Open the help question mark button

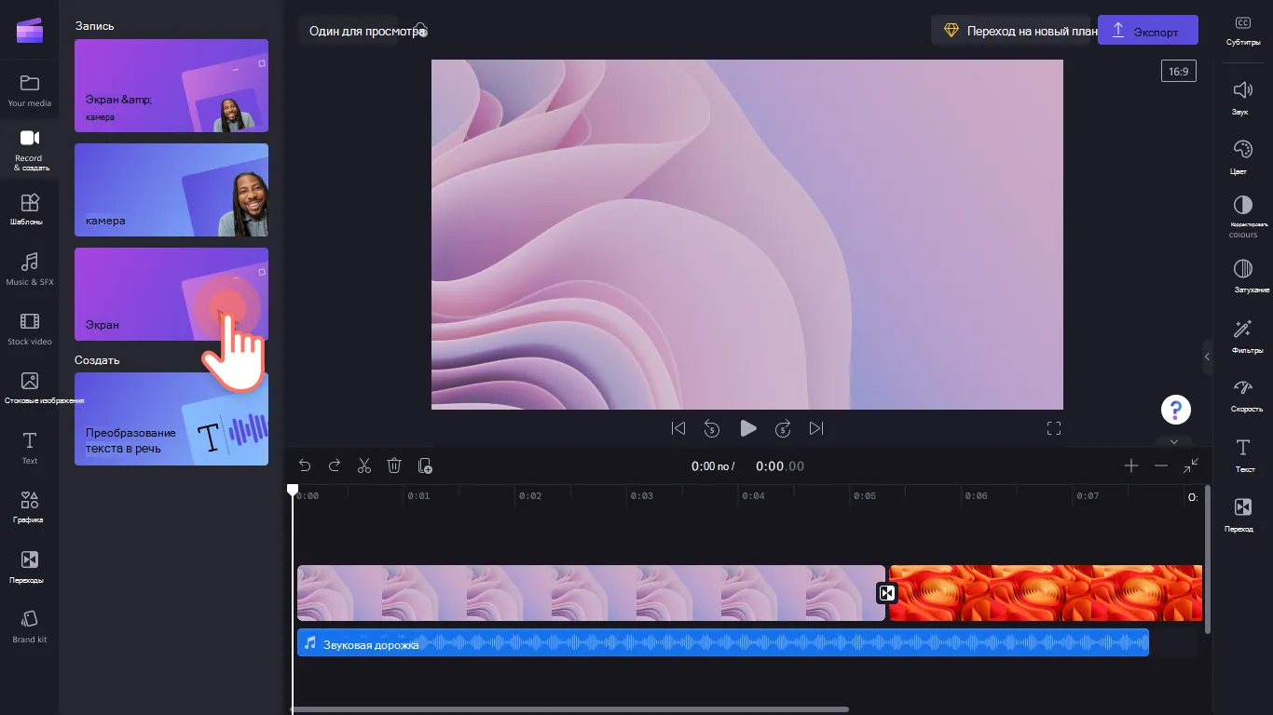1176,410
